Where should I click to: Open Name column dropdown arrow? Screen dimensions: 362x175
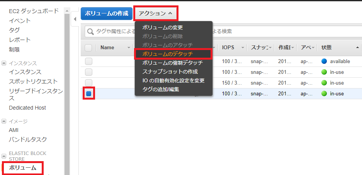[129, 48]
